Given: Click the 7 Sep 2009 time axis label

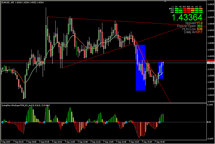Looking at the screenshot, I should [x=6, y=142].
